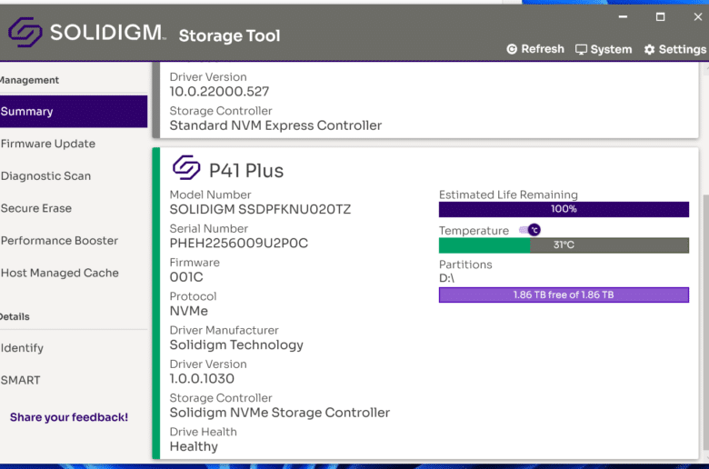Toggle temperature unit Celsius switch

(x=530, y=230)
